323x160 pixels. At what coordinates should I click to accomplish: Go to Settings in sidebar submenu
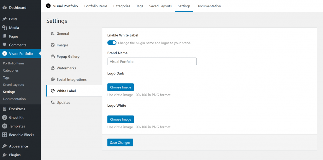(x=9, y=92)
